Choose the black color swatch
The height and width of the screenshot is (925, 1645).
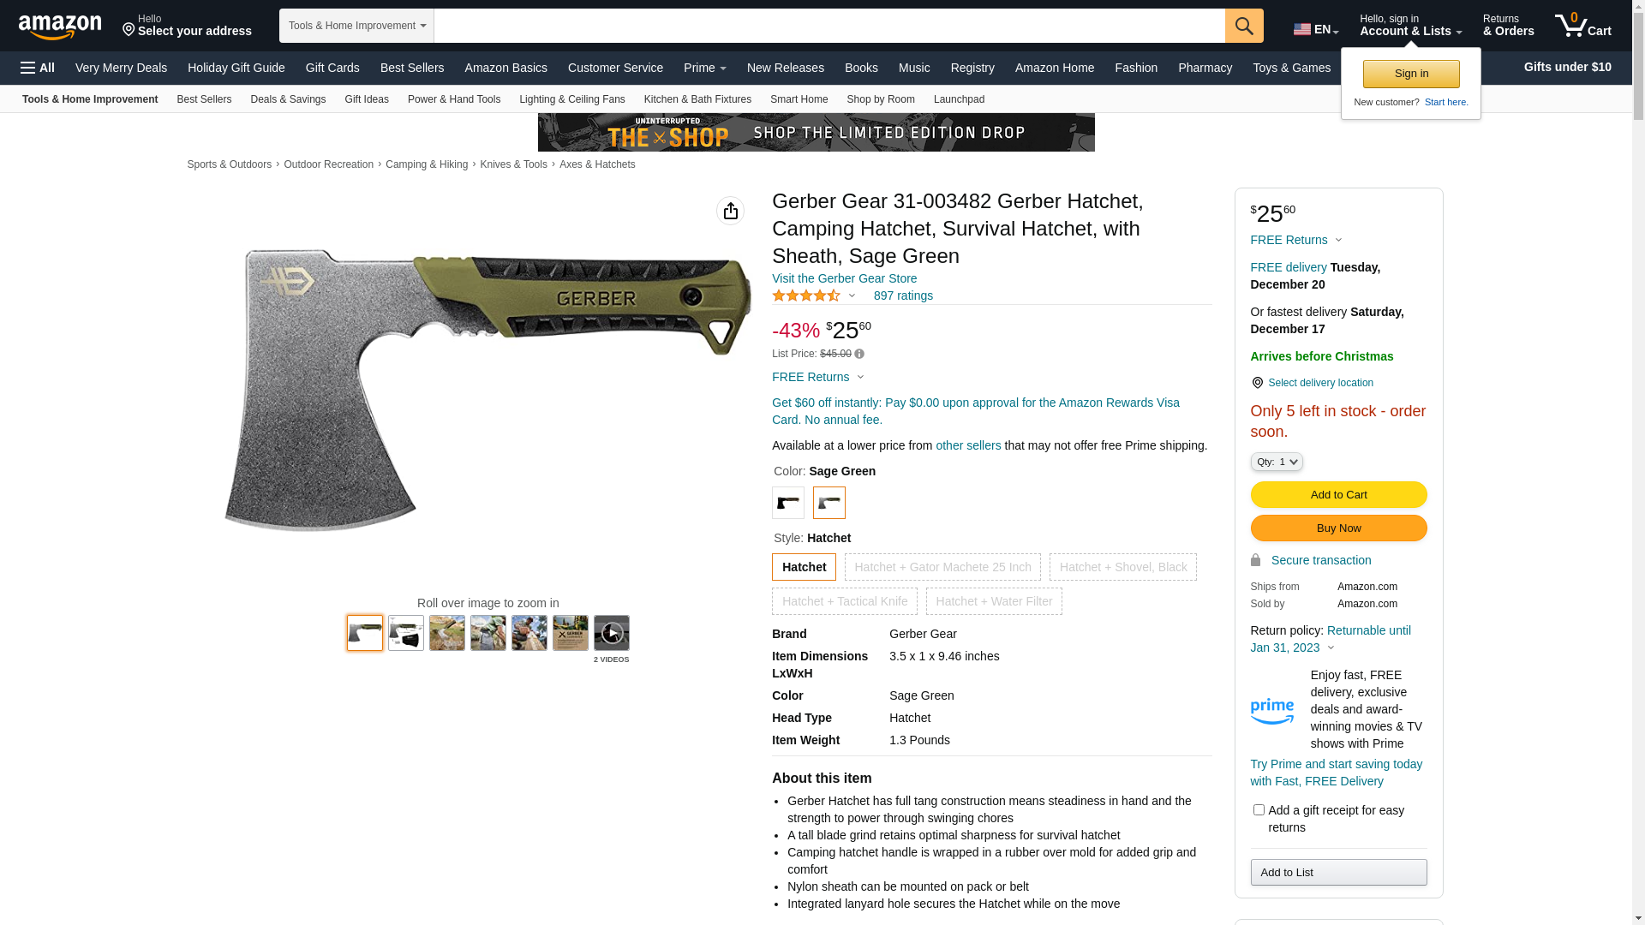tap(787, 503)
